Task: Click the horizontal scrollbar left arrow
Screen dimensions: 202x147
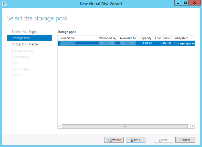Action: [60, 126]
